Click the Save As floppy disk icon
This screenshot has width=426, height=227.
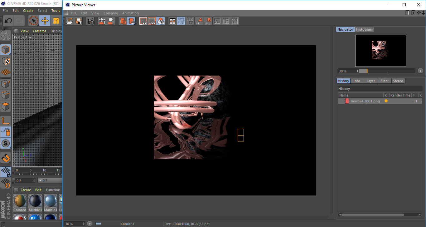[x=79, y=21]
